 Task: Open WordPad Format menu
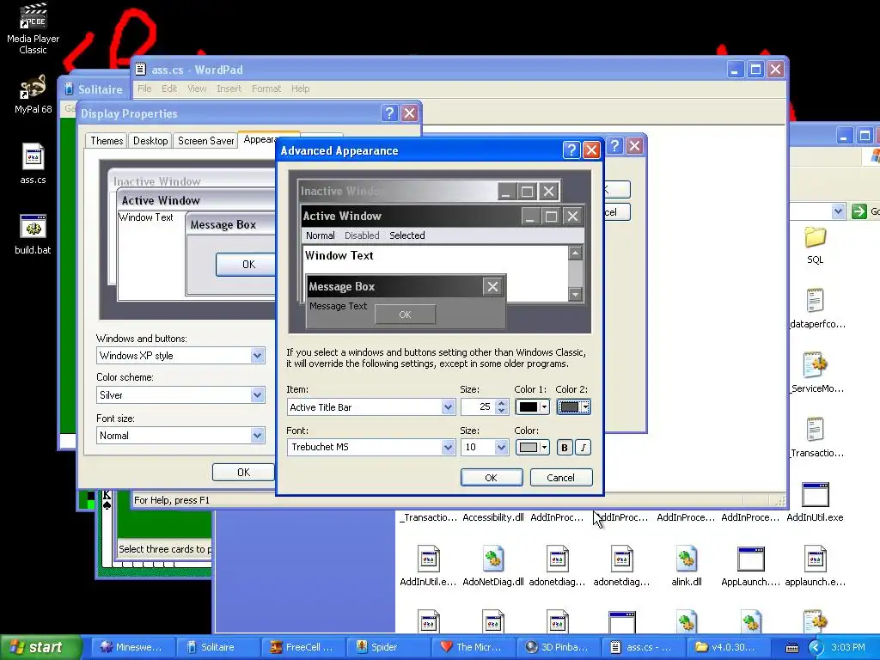(266, 89)
